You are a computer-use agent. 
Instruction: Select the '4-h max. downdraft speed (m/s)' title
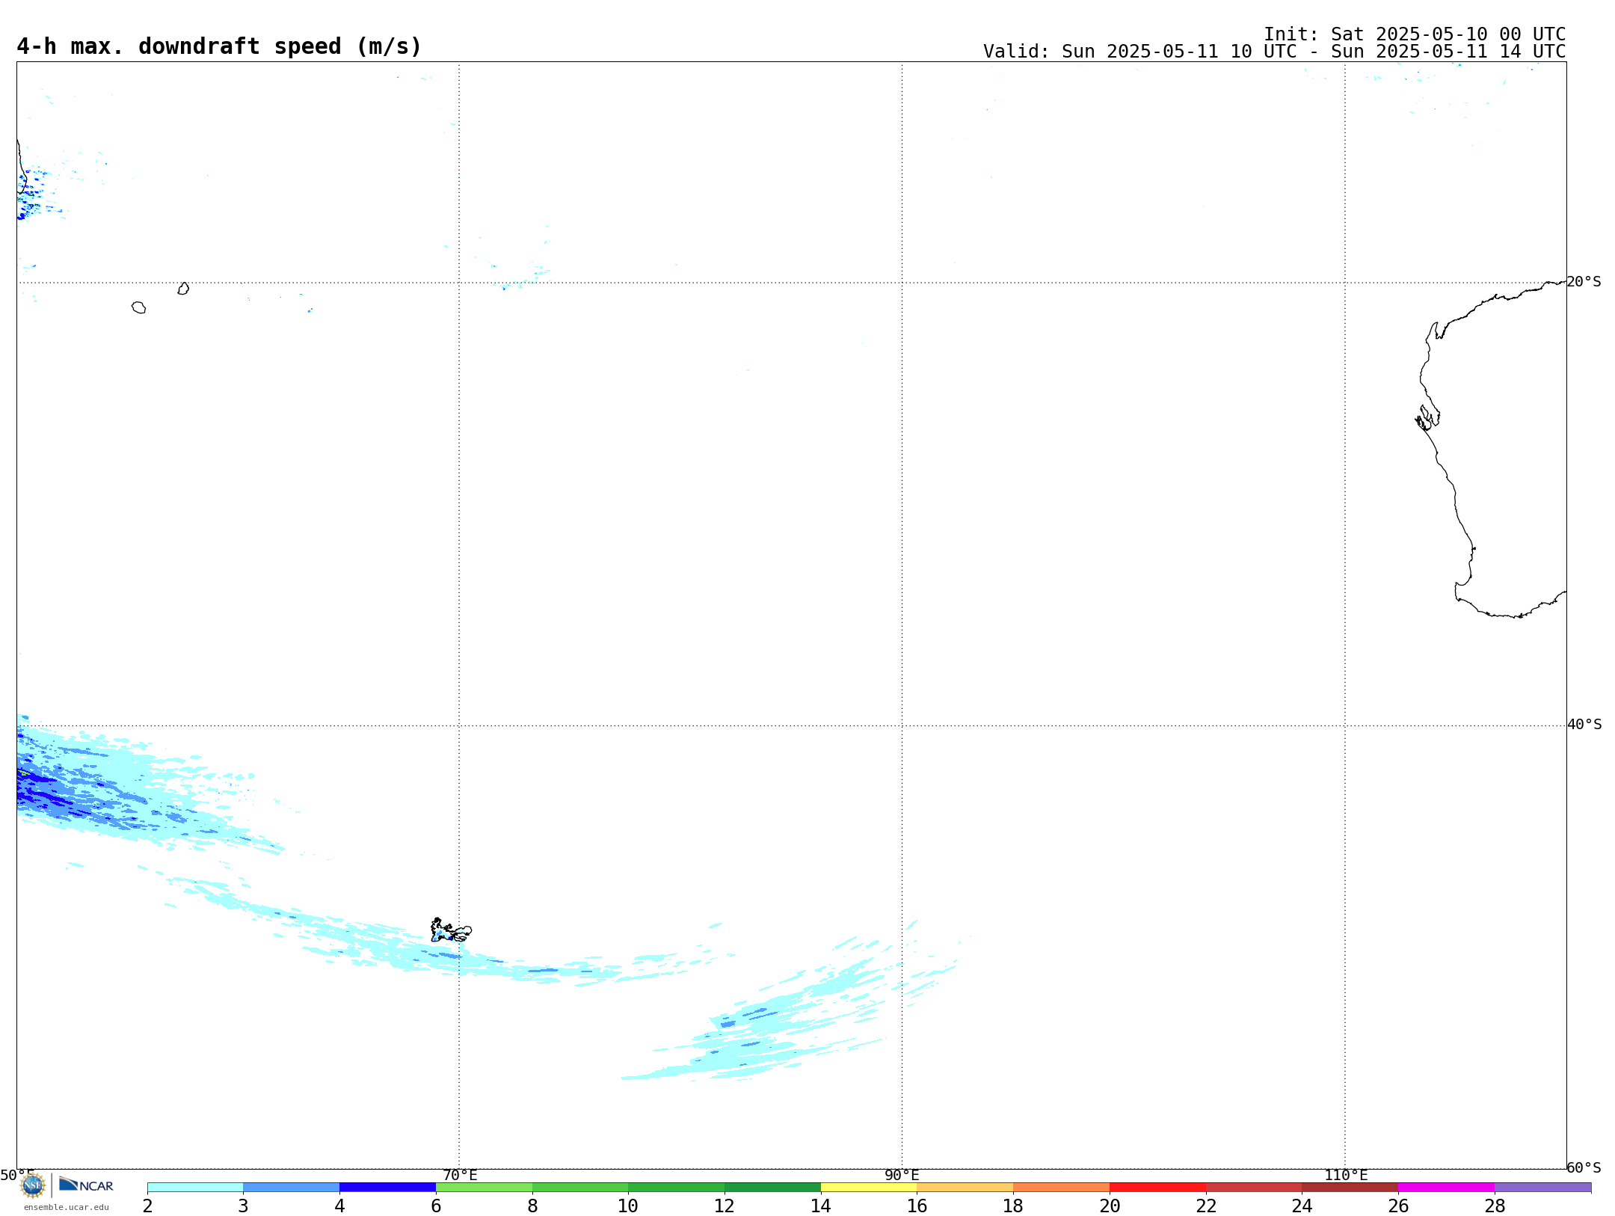(219, 46)
